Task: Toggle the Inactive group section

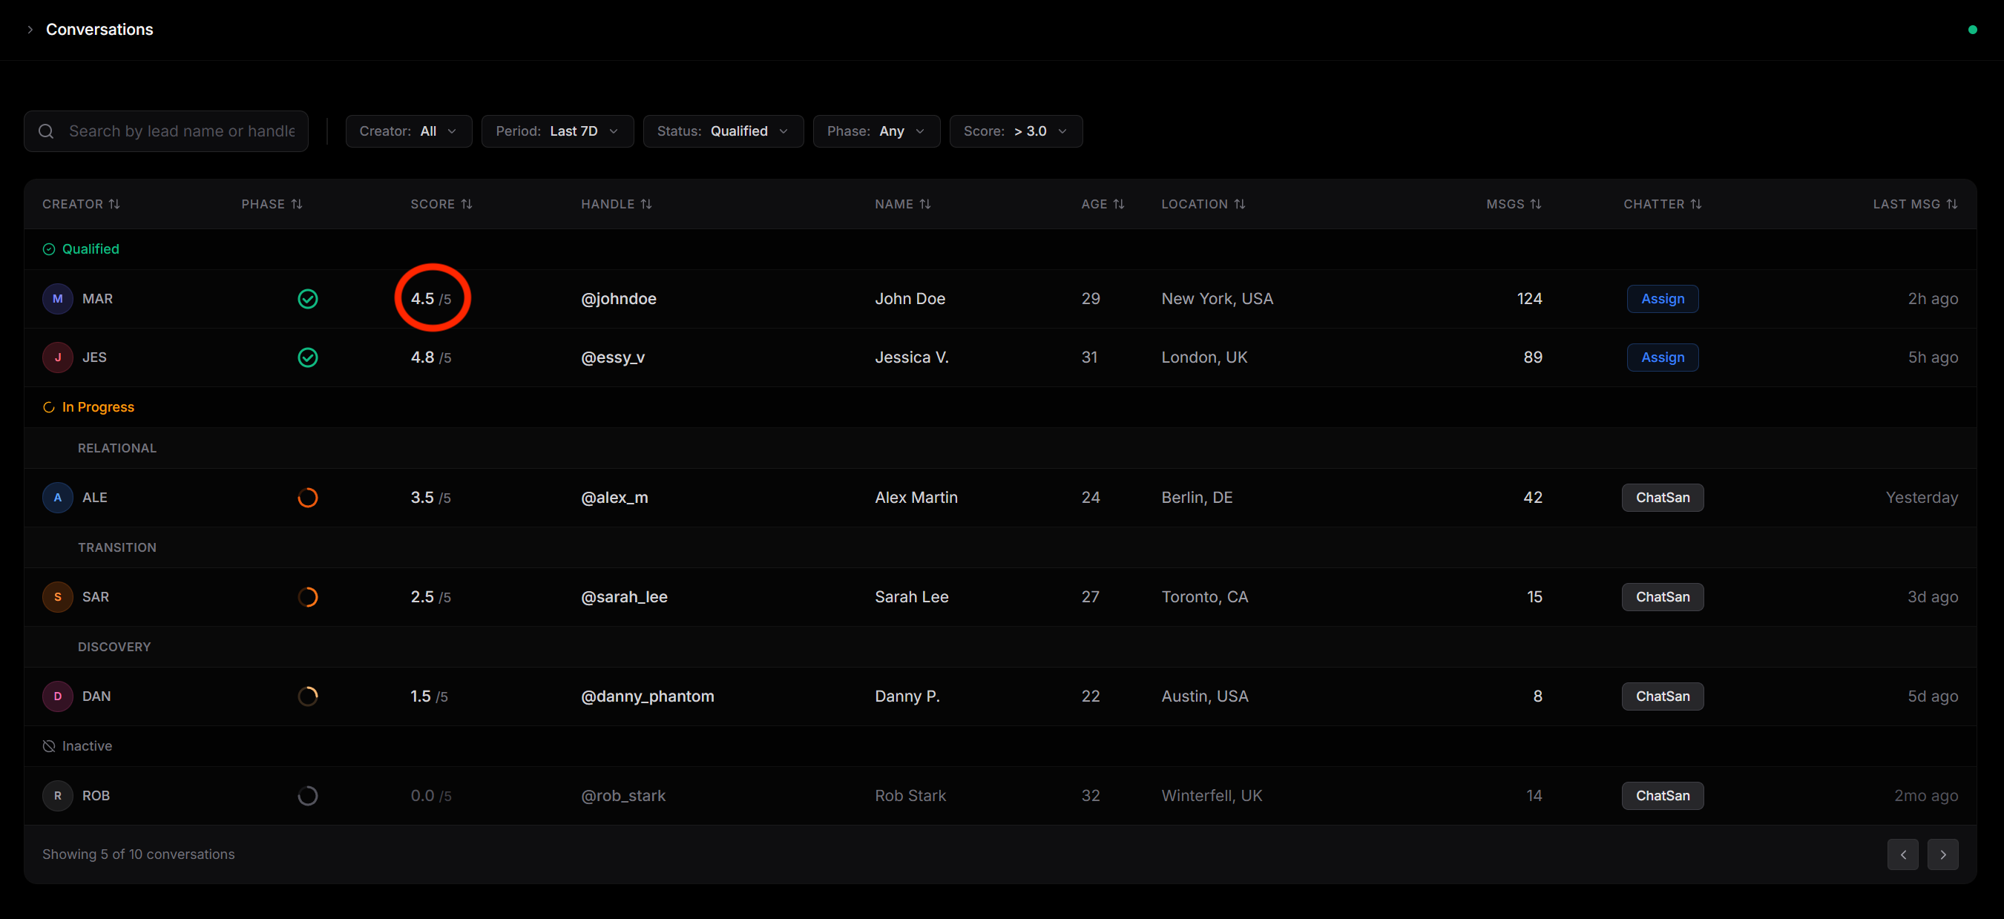Action: 77,745
